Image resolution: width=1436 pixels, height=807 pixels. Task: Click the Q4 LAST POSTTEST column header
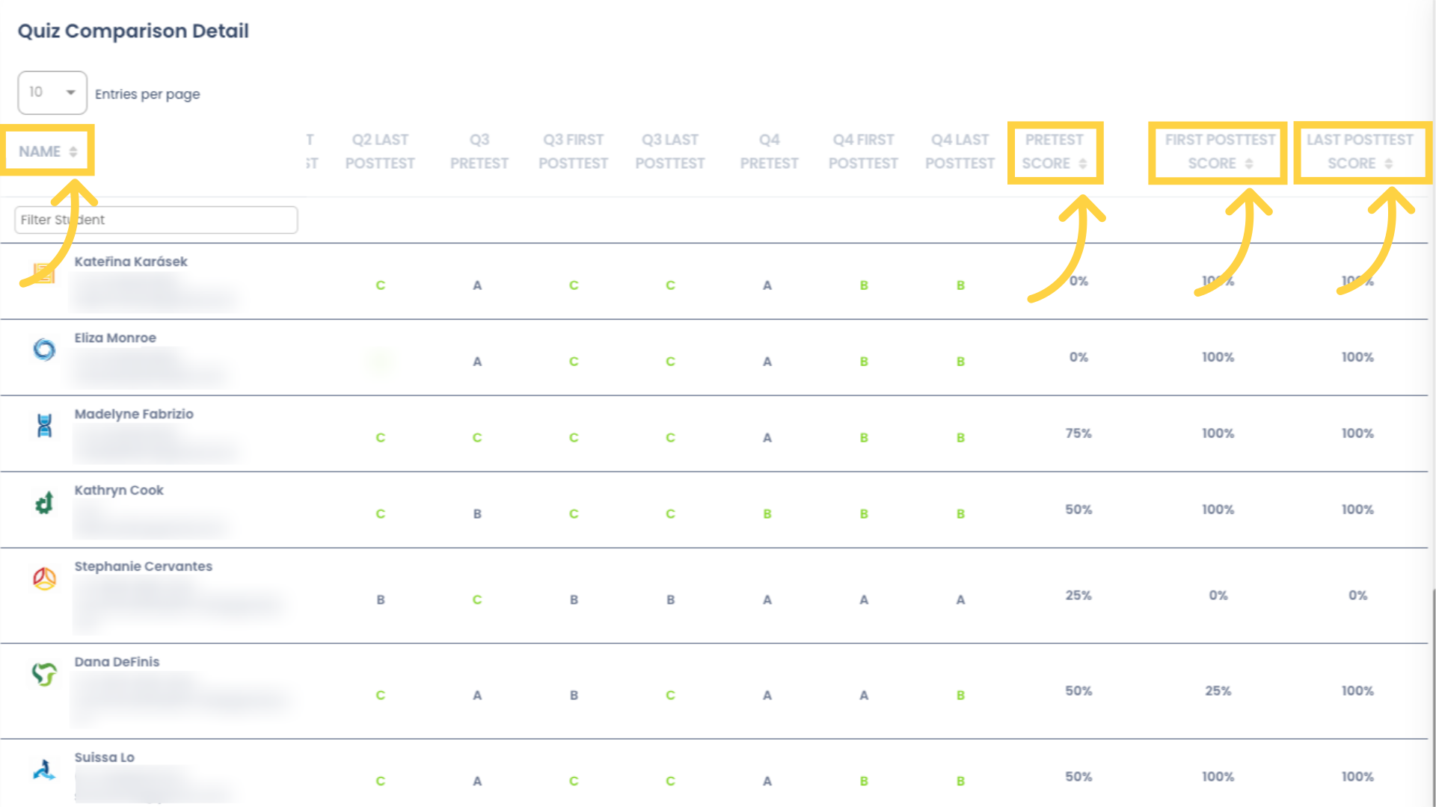(960, 152)
